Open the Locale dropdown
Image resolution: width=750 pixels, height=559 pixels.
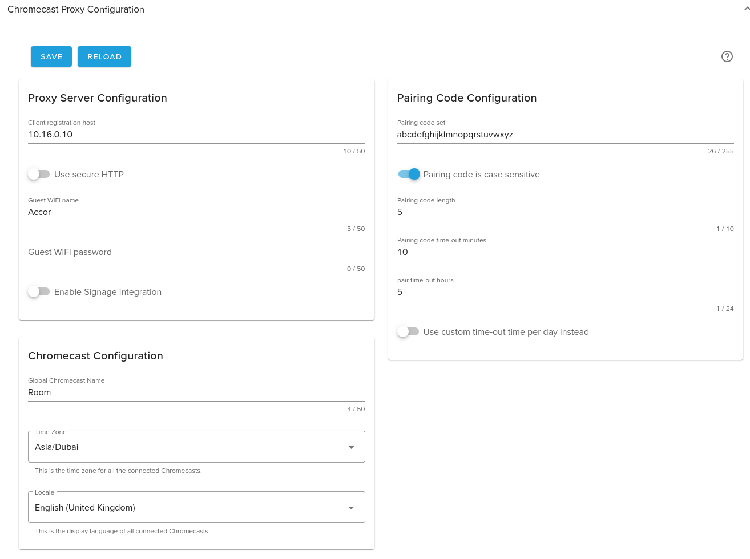pos(196,507)
